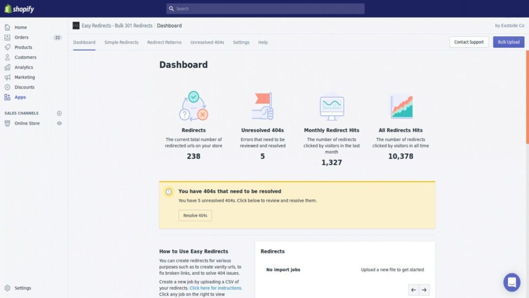Click the Bulk Upload button

click(x=508, y=42)
